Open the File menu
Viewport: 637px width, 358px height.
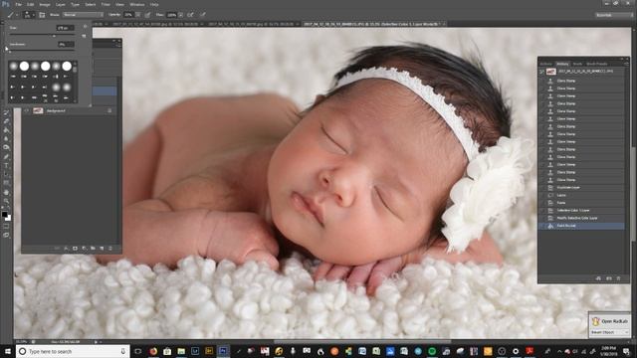[x=19, y=4]
